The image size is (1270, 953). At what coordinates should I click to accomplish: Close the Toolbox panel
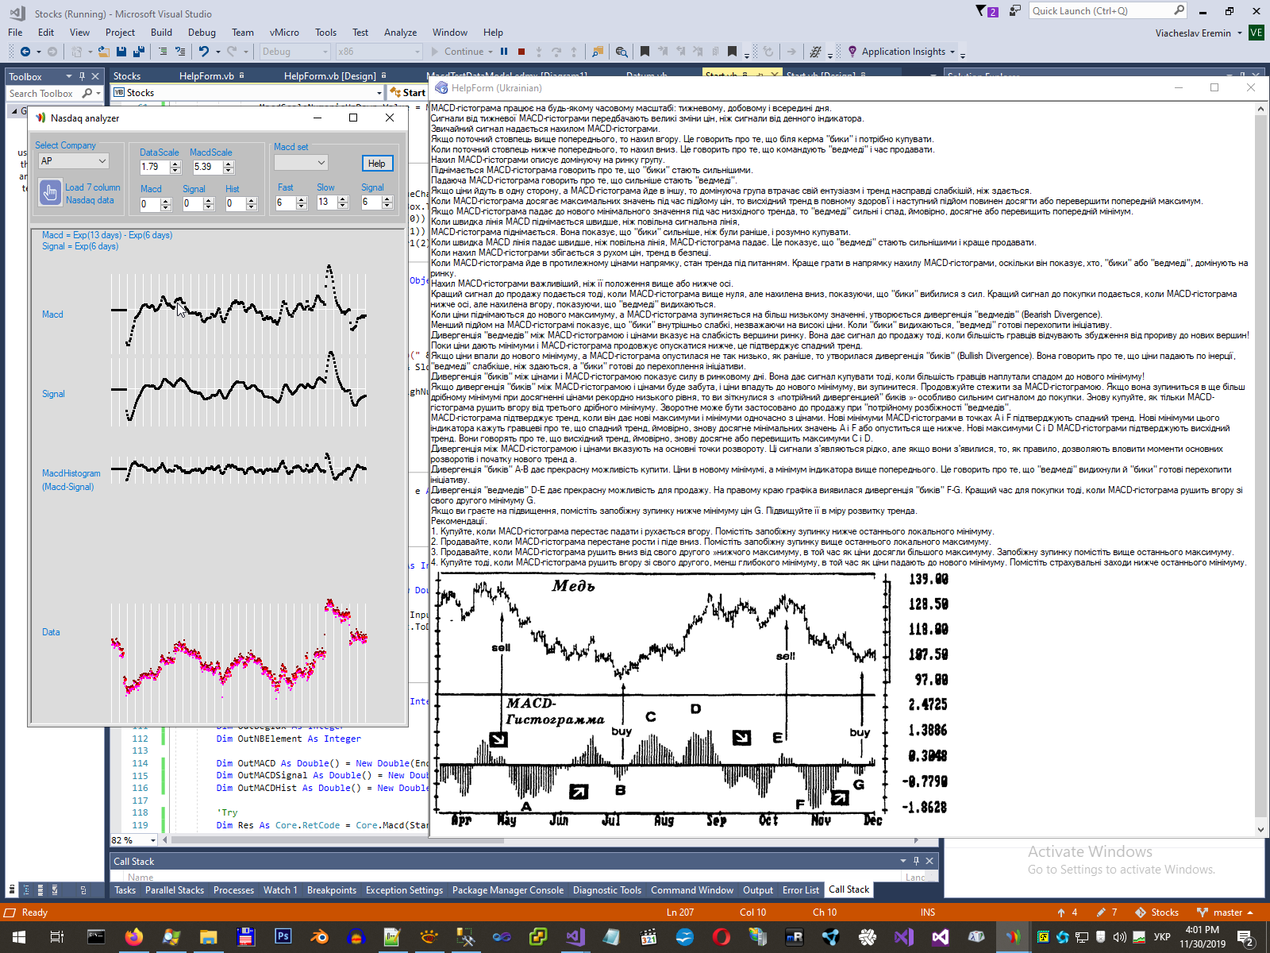(95, 76)
